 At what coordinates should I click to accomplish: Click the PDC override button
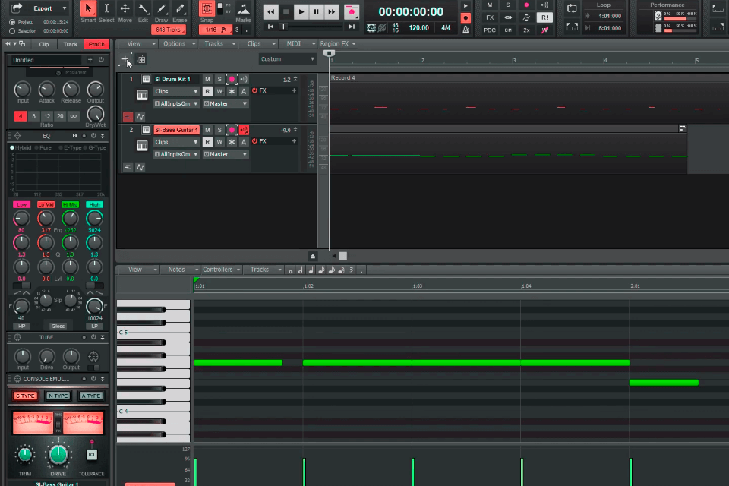(x=490, y=30)
